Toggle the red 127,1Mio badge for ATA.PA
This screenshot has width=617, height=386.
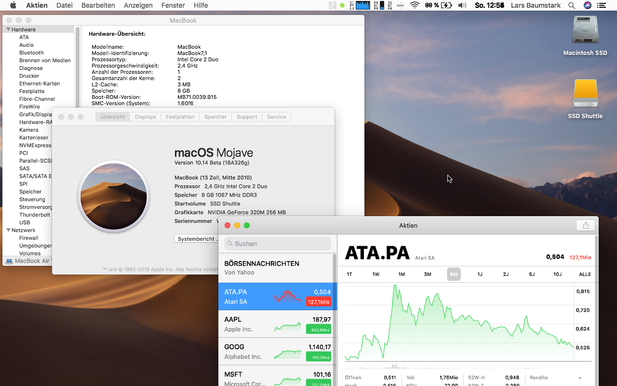point(319,302)
